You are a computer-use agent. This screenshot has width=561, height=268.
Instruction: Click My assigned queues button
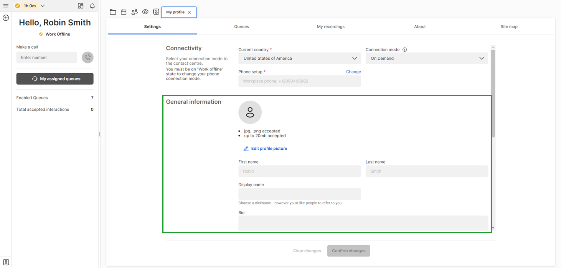[x=55, y=79]
